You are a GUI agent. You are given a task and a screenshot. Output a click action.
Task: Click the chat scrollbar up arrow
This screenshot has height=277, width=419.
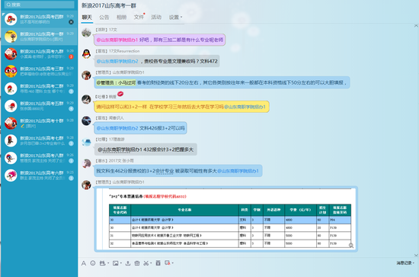[x=416, y=26]
